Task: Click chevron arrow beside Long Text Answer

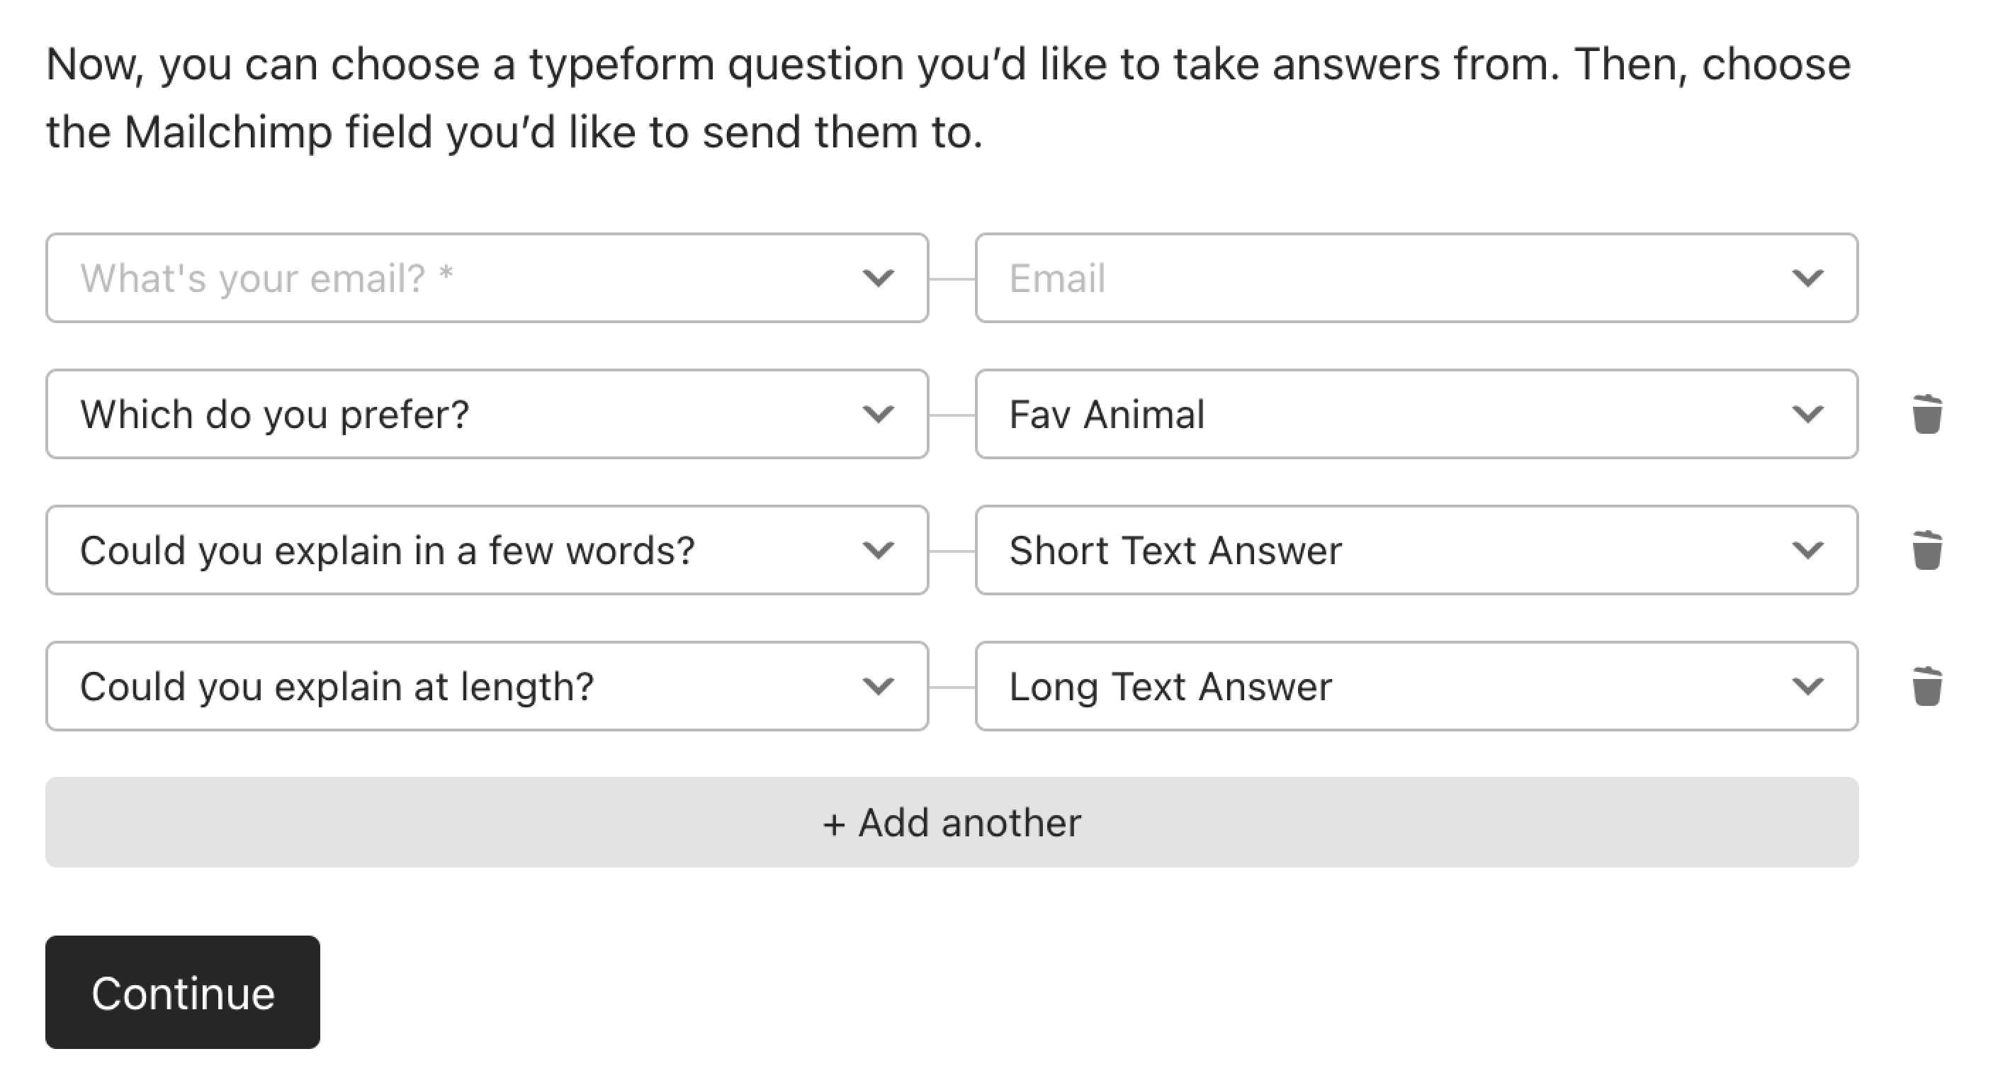Action: (x=1807, y=686)
